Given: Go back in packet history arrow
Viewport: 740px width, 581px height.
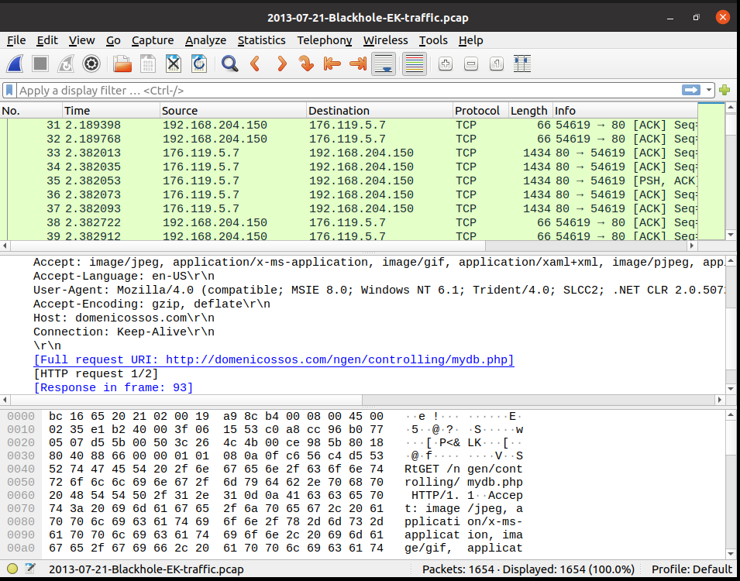Looking at the screenshot, I should 255,64.
